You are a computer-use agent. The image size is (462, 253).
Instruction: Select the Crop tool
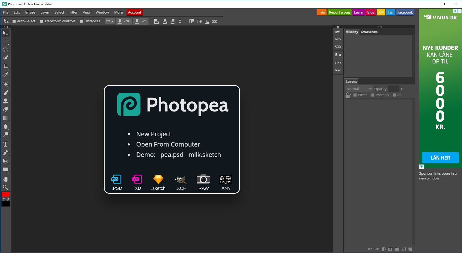6,66
